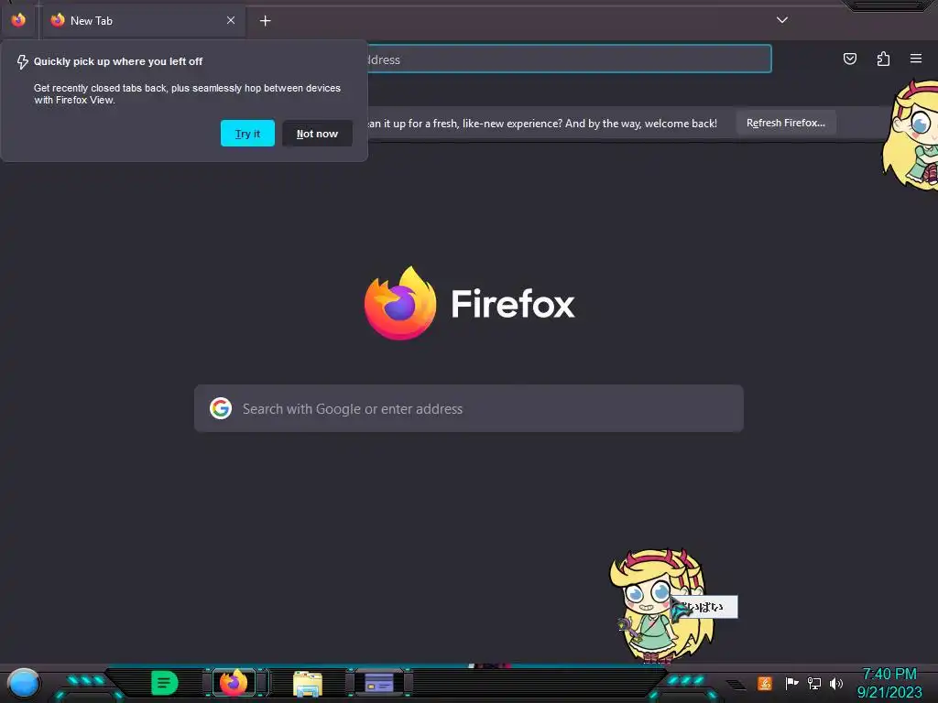This screenshot has height=703, width=938.
Task: Open Firefox View from the tab strip icon
Action: (x=18, y=20)
